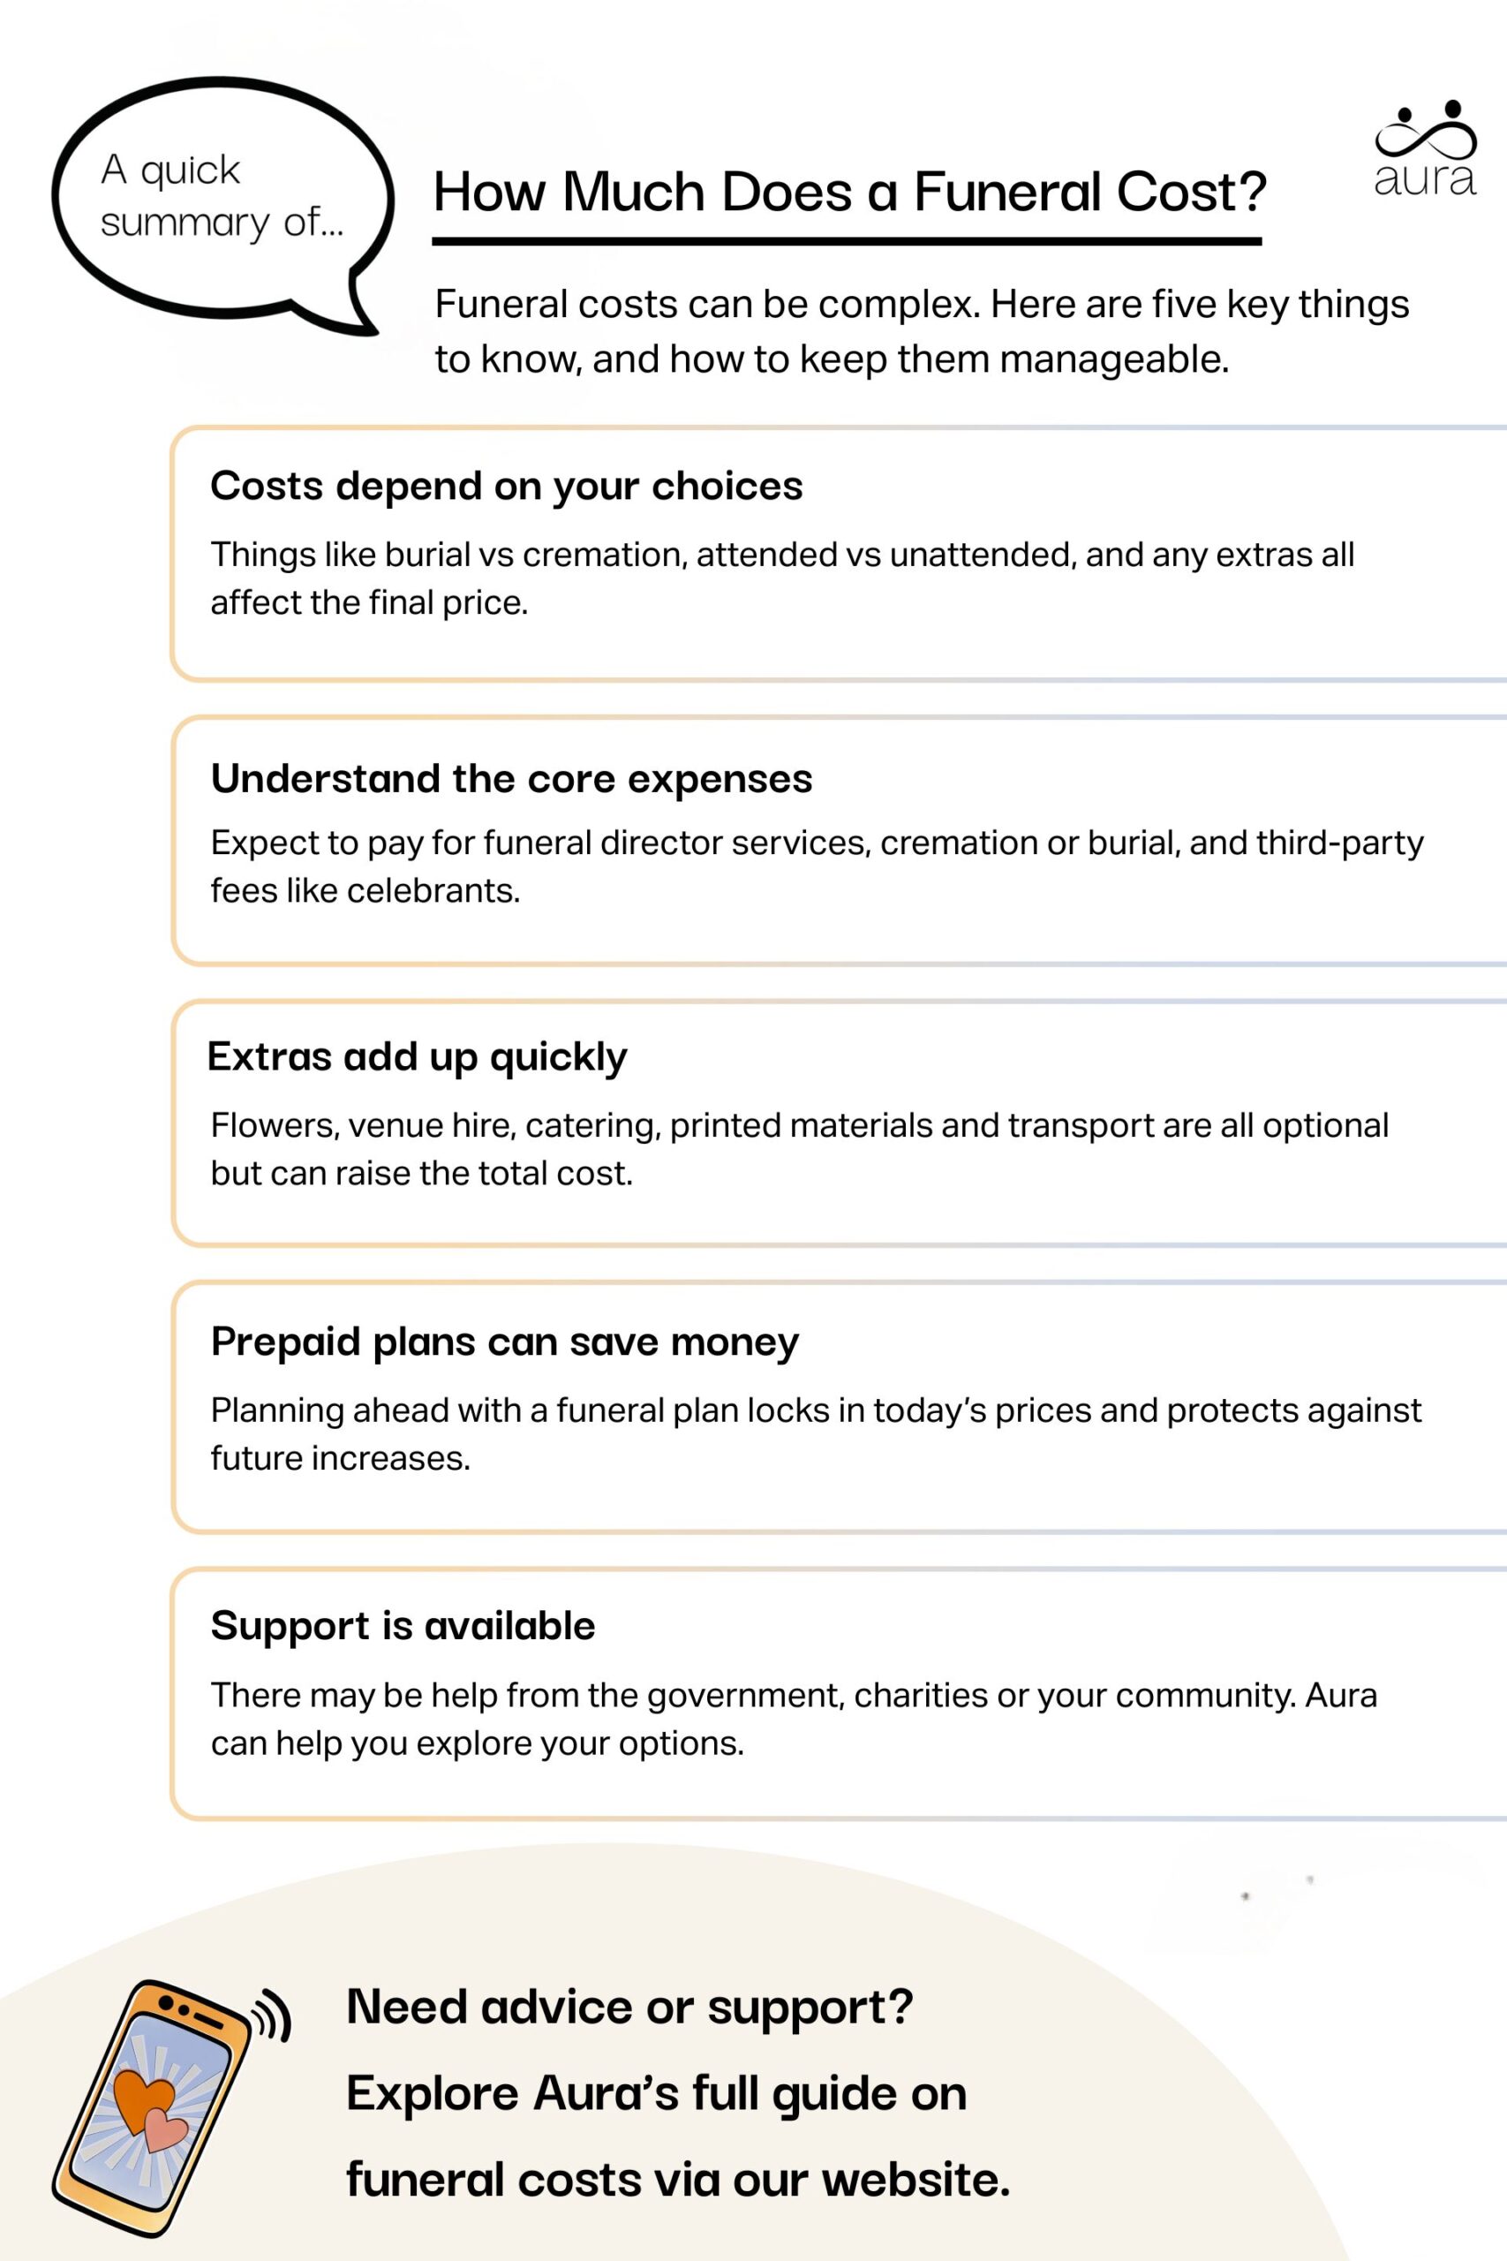The height and width of the screenshot is (2261, 1507).
Task: Select the "How Much Does a Funeral Cost?" title
Action: pyautogui.click(x=848, y=193)
